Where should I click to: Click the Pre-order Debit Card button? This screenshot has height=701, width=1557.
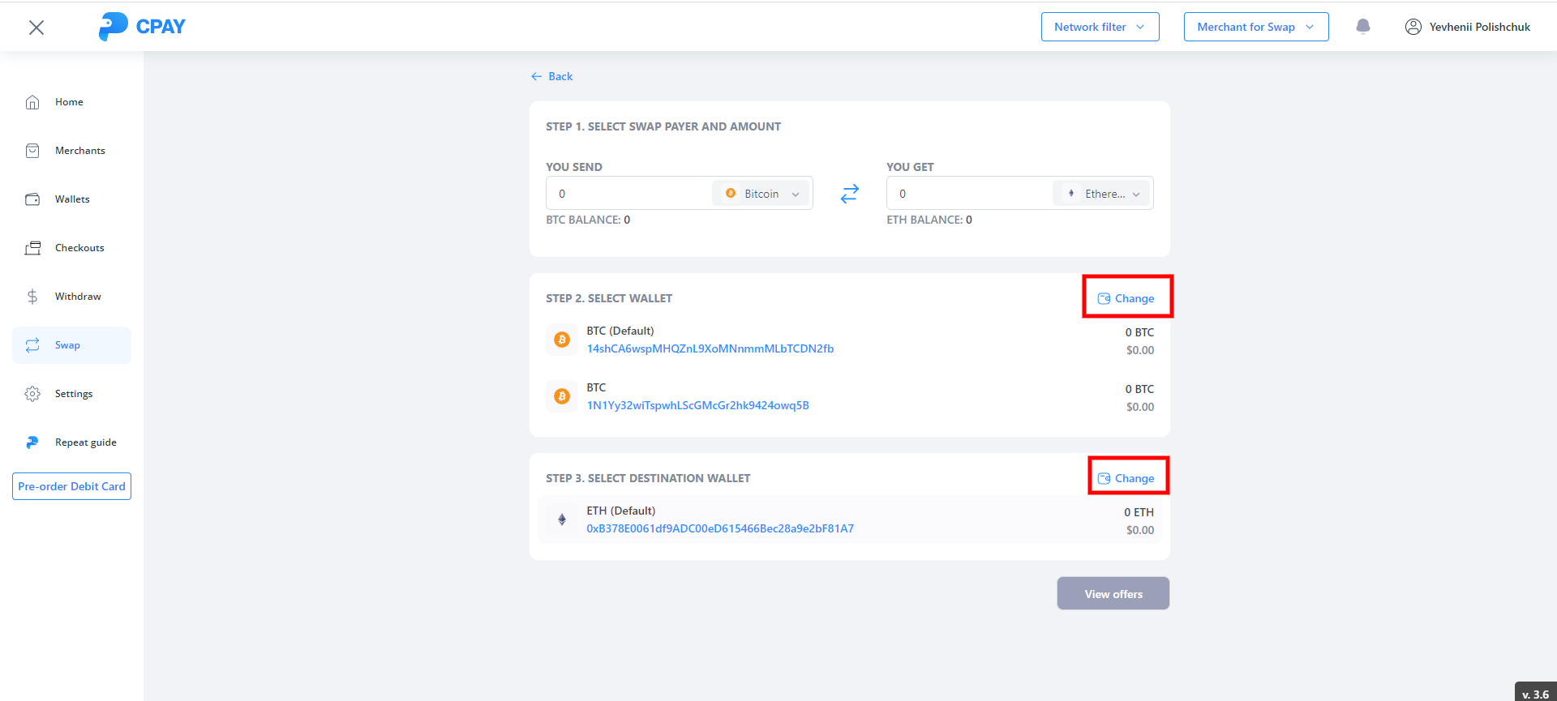[71, 486]
